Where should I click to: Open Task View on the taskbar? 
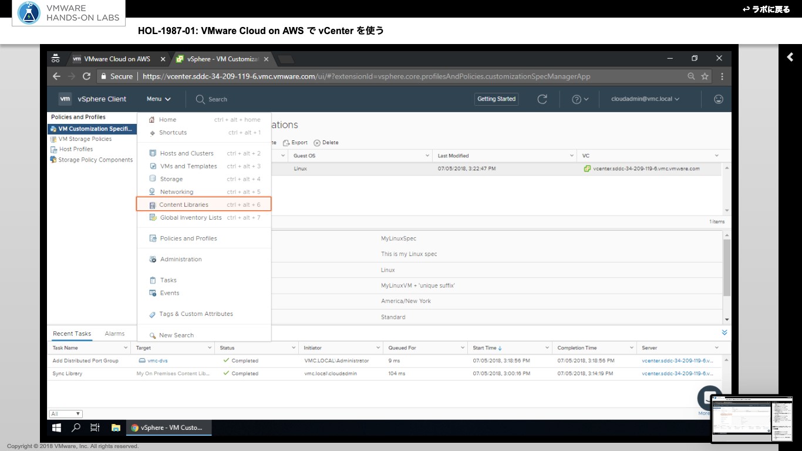95,428
